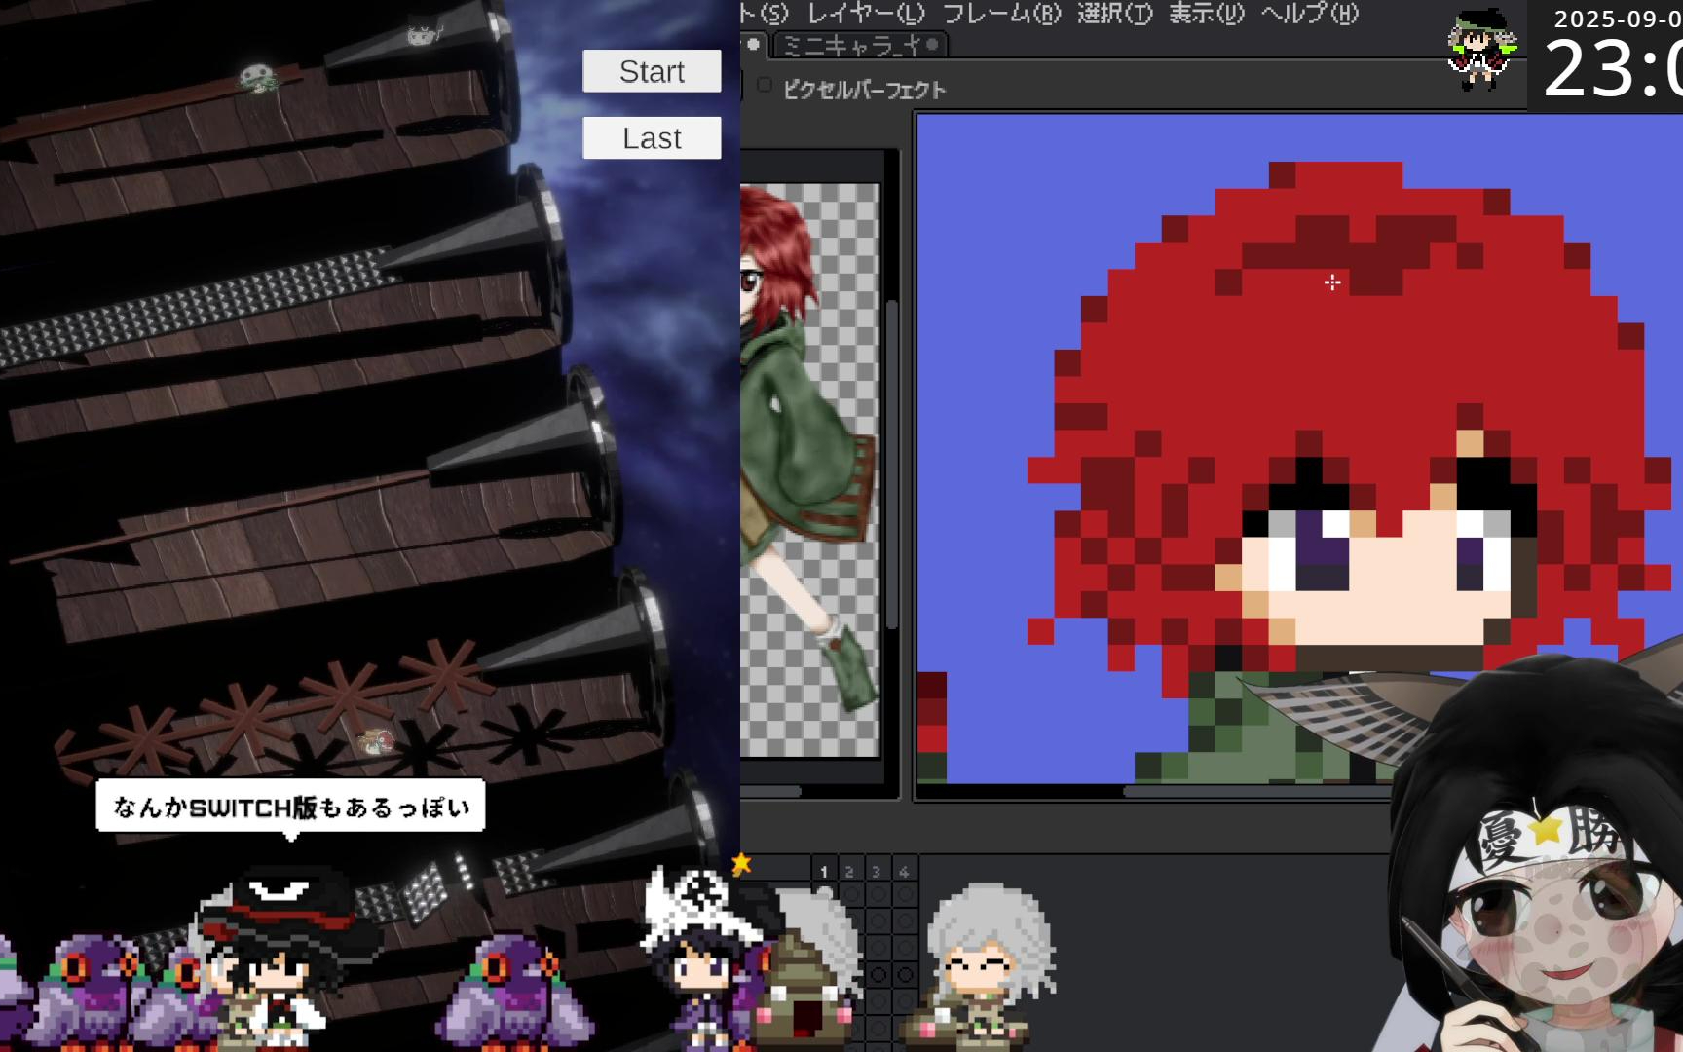
Task: Open the ヘルプ(H) menu
Action: coord(1309,14)
